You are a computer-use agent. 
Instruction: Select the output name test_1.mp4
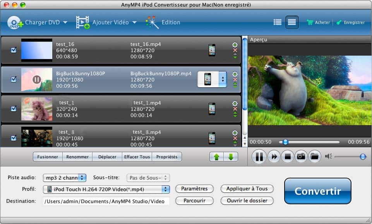click(147, 103)
